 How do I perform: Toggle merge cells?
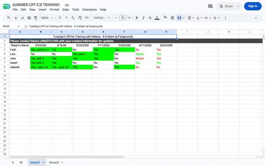(x=179, y=18)
